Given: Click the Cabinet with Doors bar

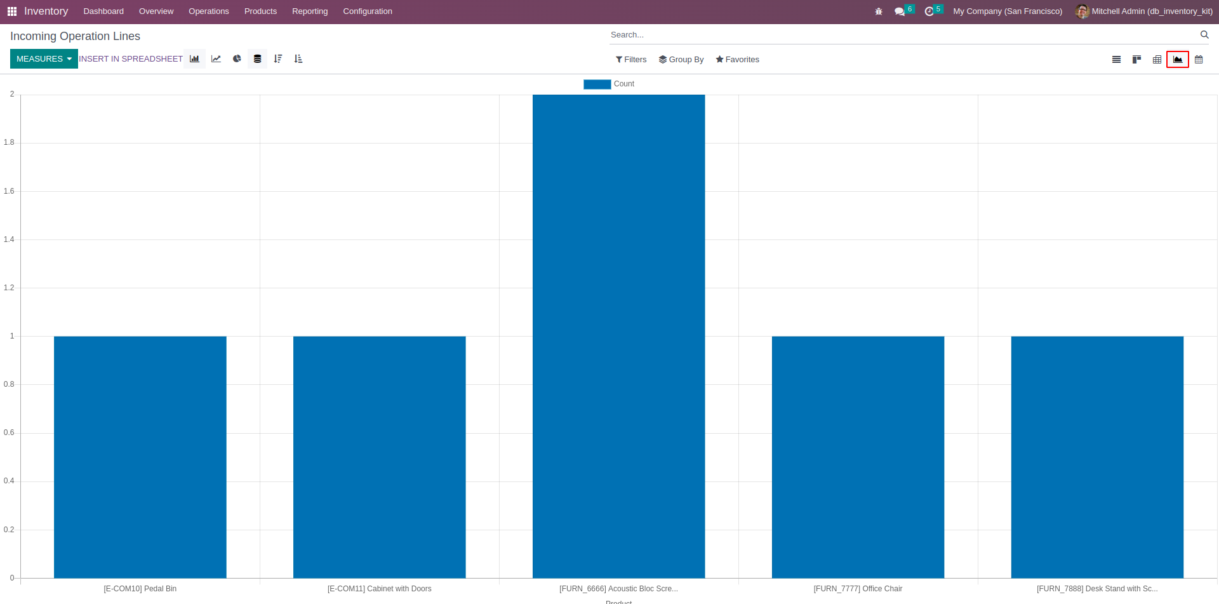Looking at the screenshot, I should coord(380,457).
